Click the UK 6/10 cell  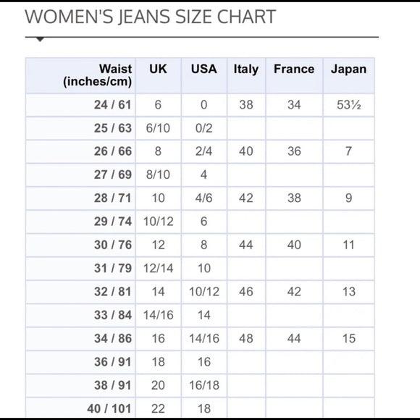tap(159, 128)
